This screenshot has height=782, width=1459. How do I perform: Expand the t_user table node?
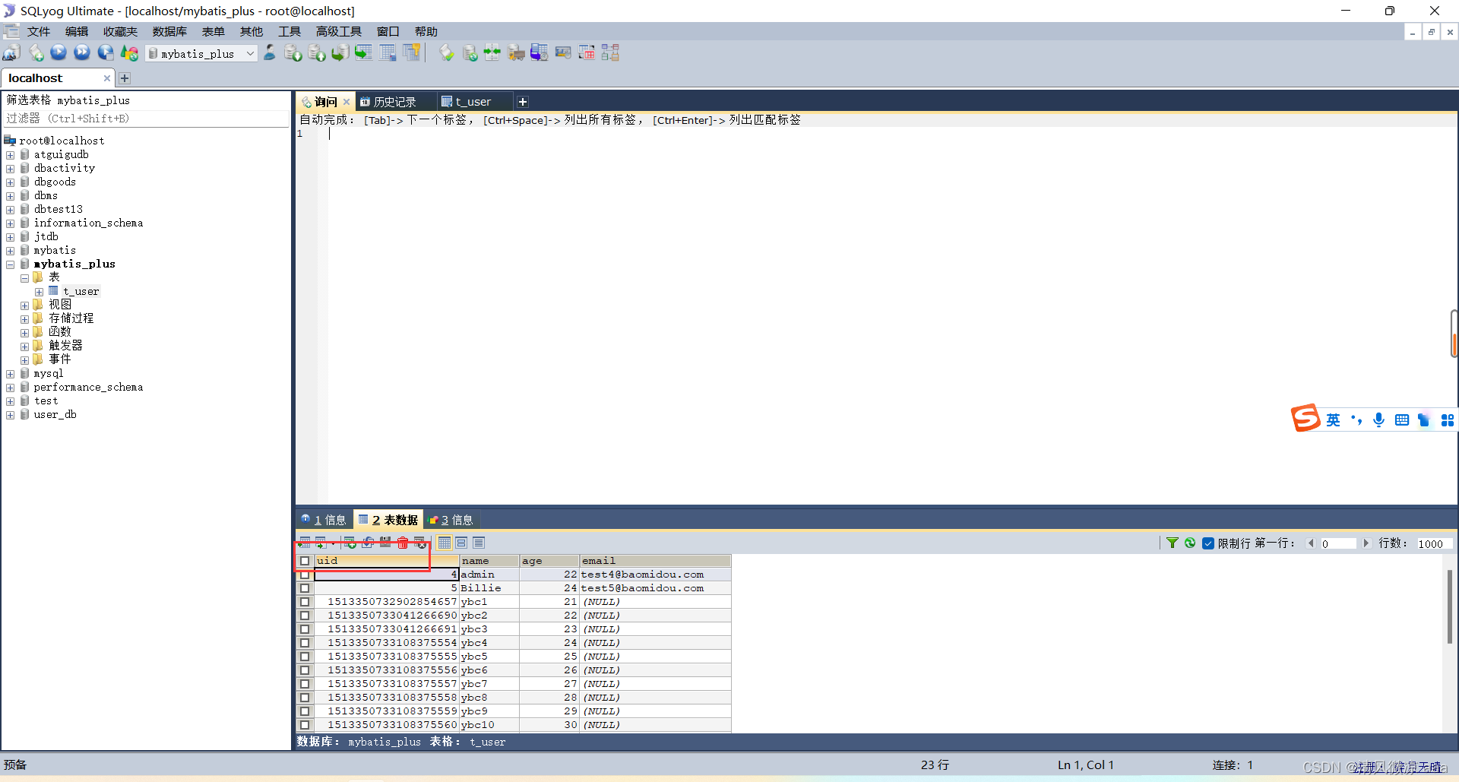tap(39, 292)
